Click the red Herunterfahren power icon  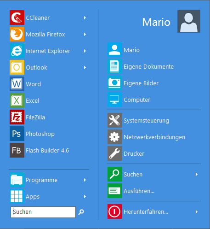[x=115, y=211]
